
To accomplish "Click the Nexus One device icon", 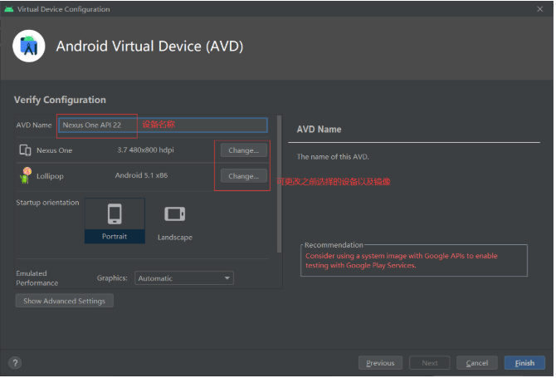I will pos(25,150).
